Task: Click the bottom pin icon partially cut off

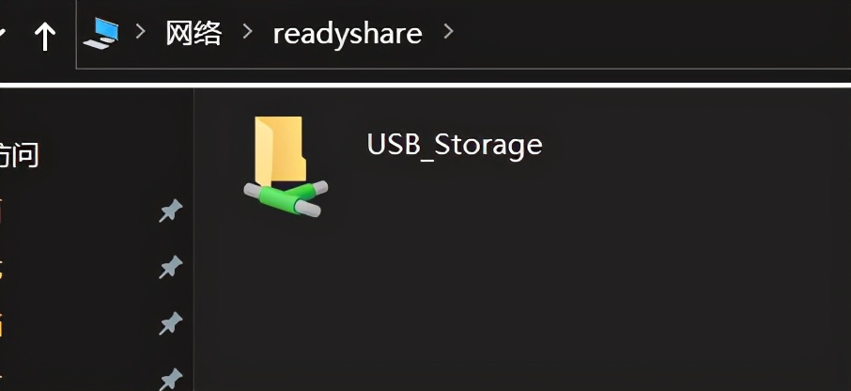Action: point(171,379)
